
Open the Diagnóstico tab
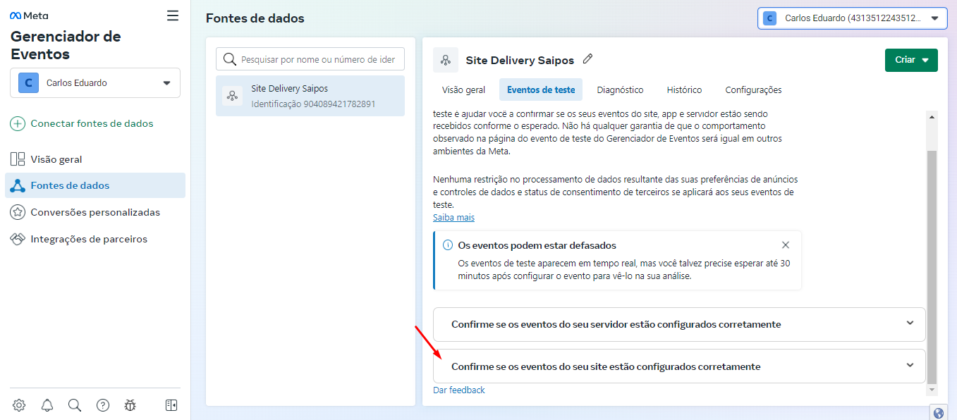(x=620, y=89)
